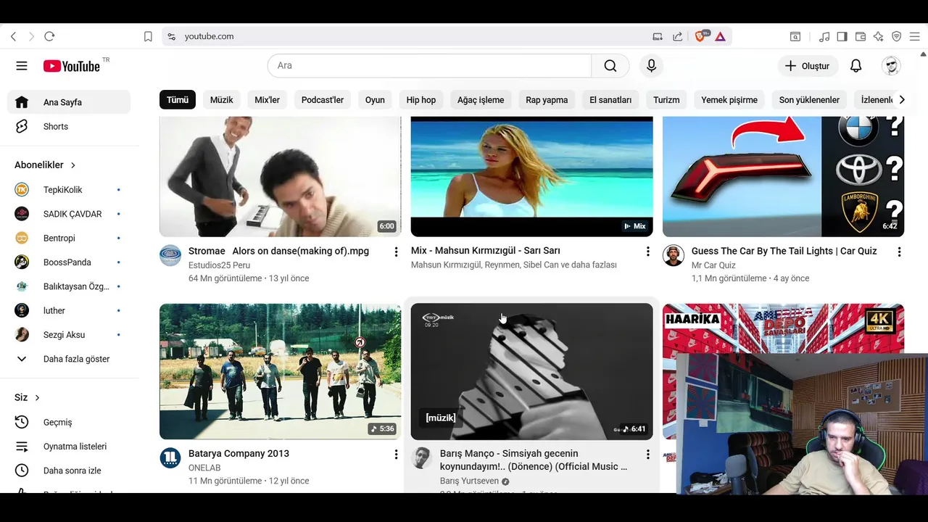
Task: Click the Brave Shields lion icon
Action: pyautogui.click(x=701, y=36)
